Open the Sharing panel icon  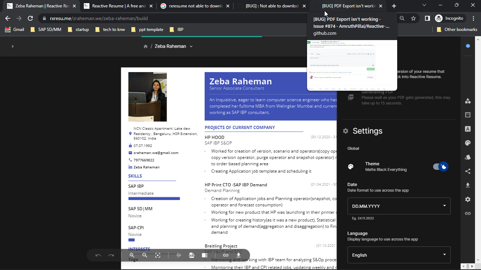[468, 171]
